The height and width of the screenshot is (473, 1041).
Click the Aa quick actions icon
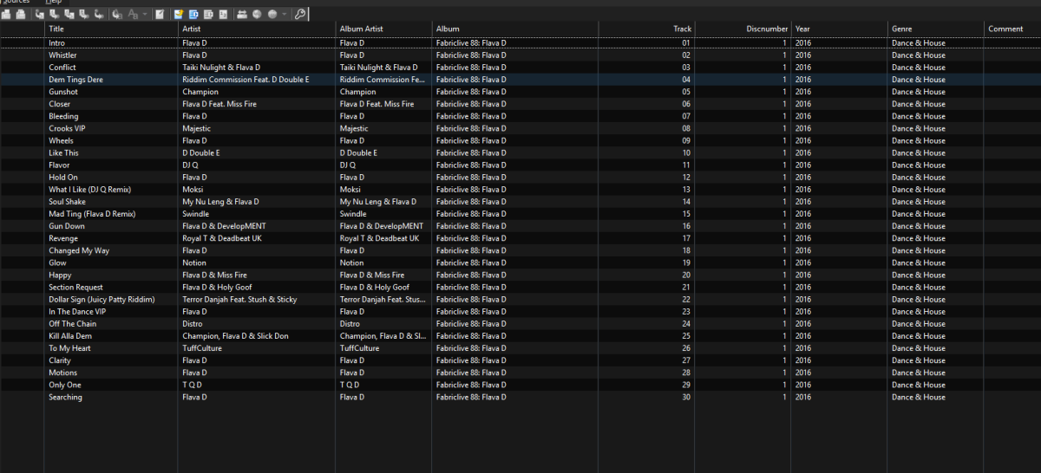click(134, 14)
